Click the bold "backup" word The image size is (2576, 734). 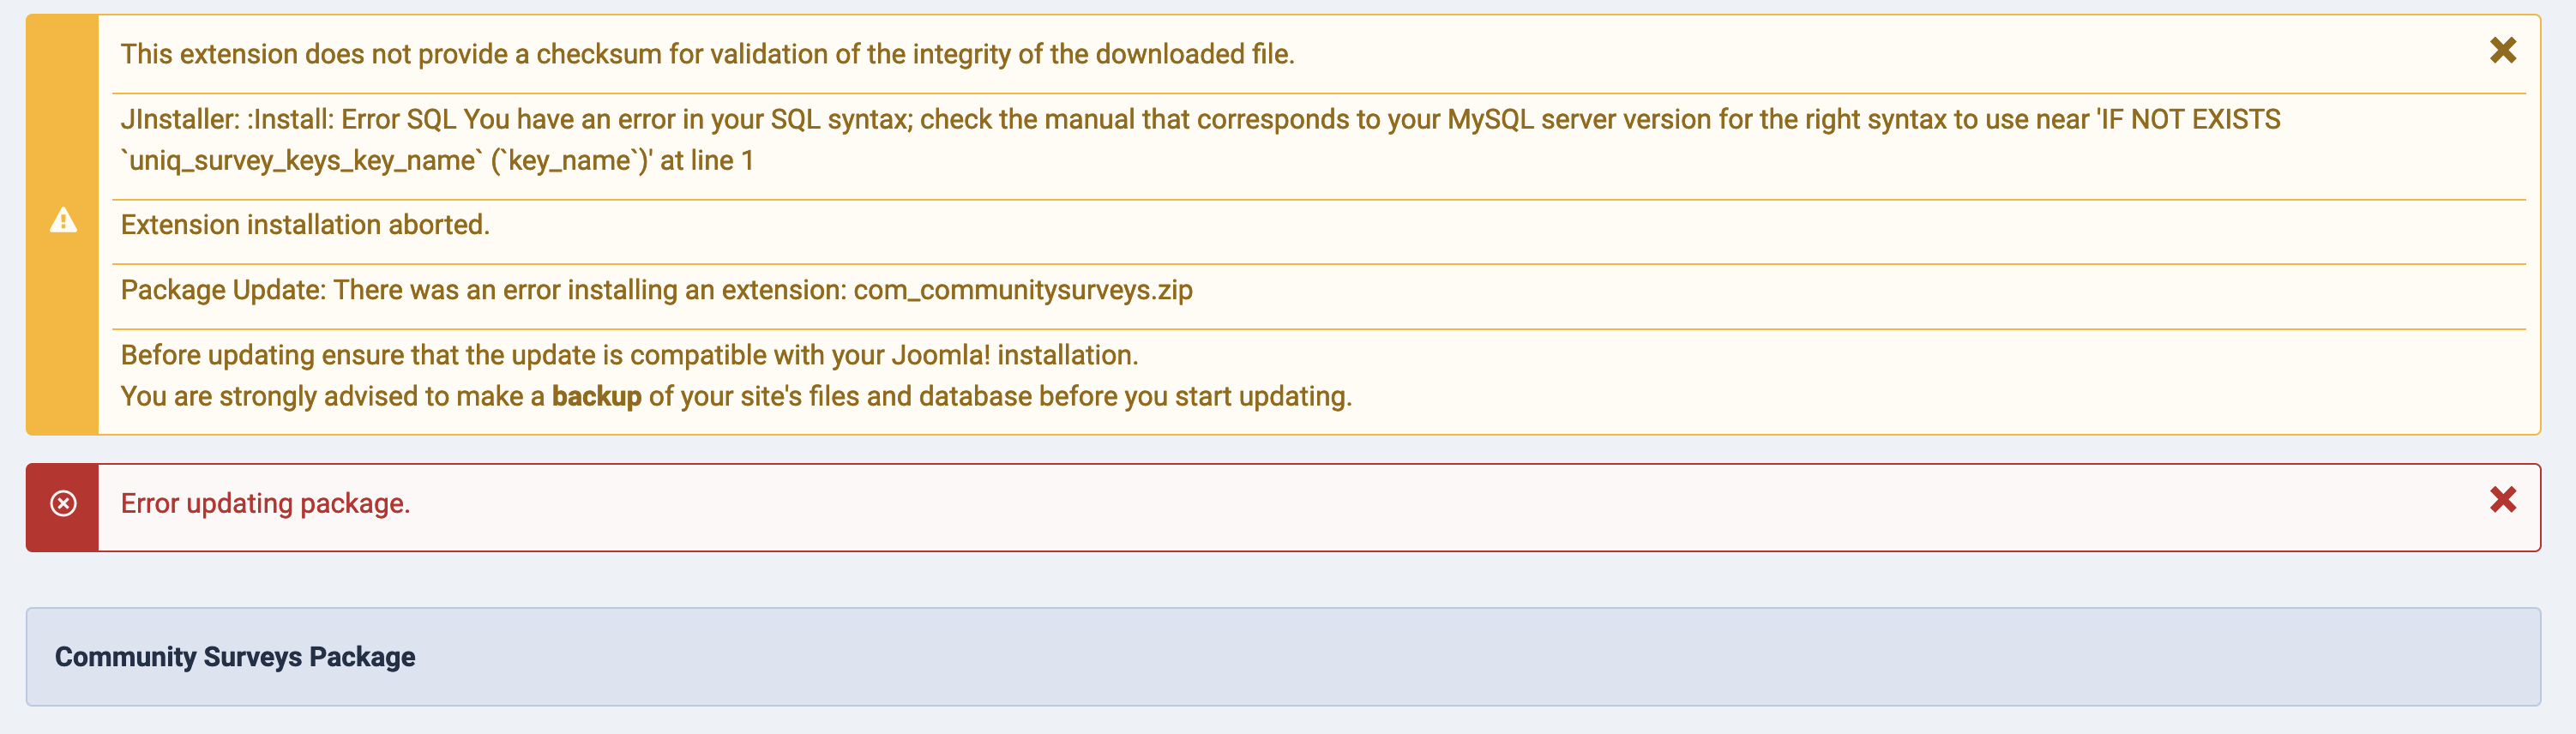596,396
